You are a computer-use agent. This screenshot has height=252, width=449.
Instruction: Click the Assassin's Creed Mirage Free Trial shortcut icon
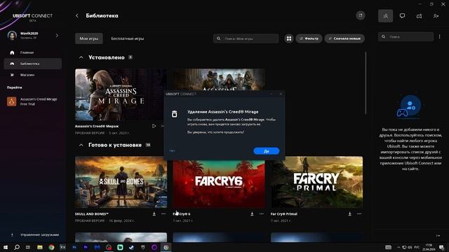pos(12,101)
